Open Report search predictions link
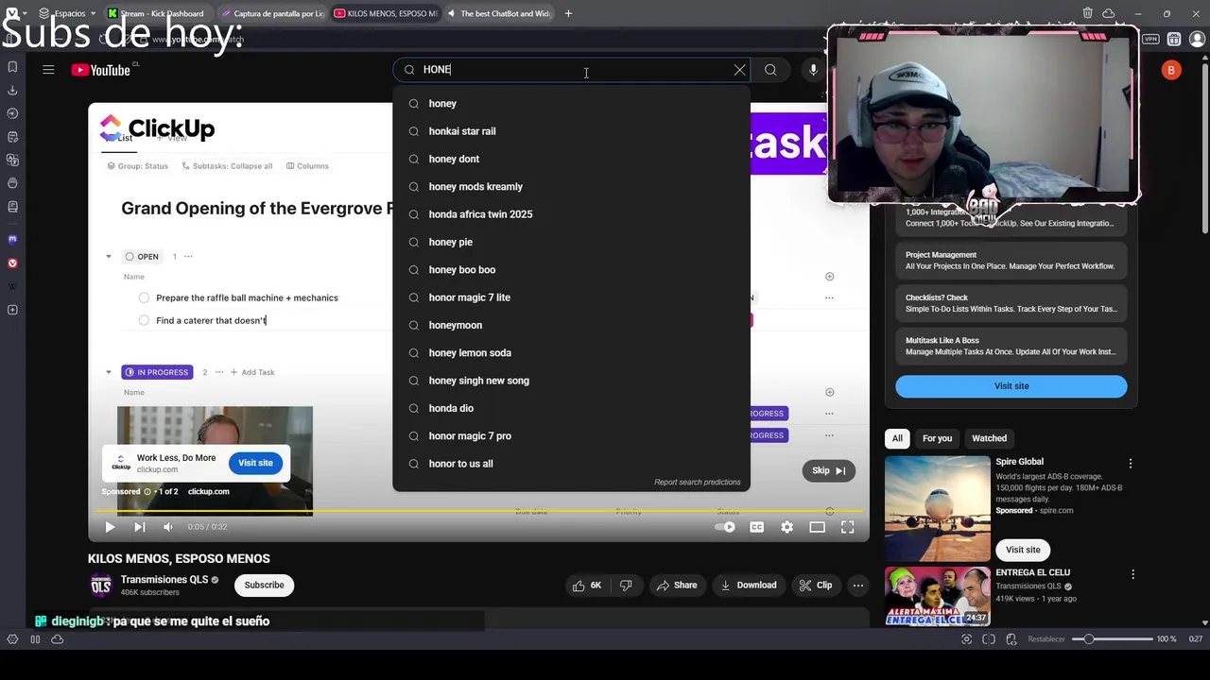This screenshot has height=680, width=1210. (697, 483)
